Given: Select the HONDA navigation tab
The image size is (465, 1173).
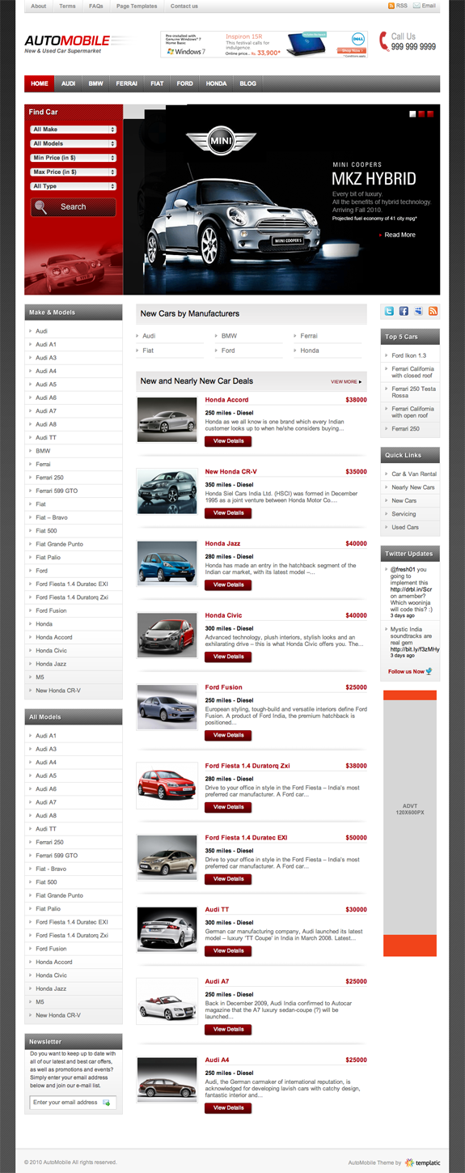Looking at the screenshot, I should click(x=216, y=83).
